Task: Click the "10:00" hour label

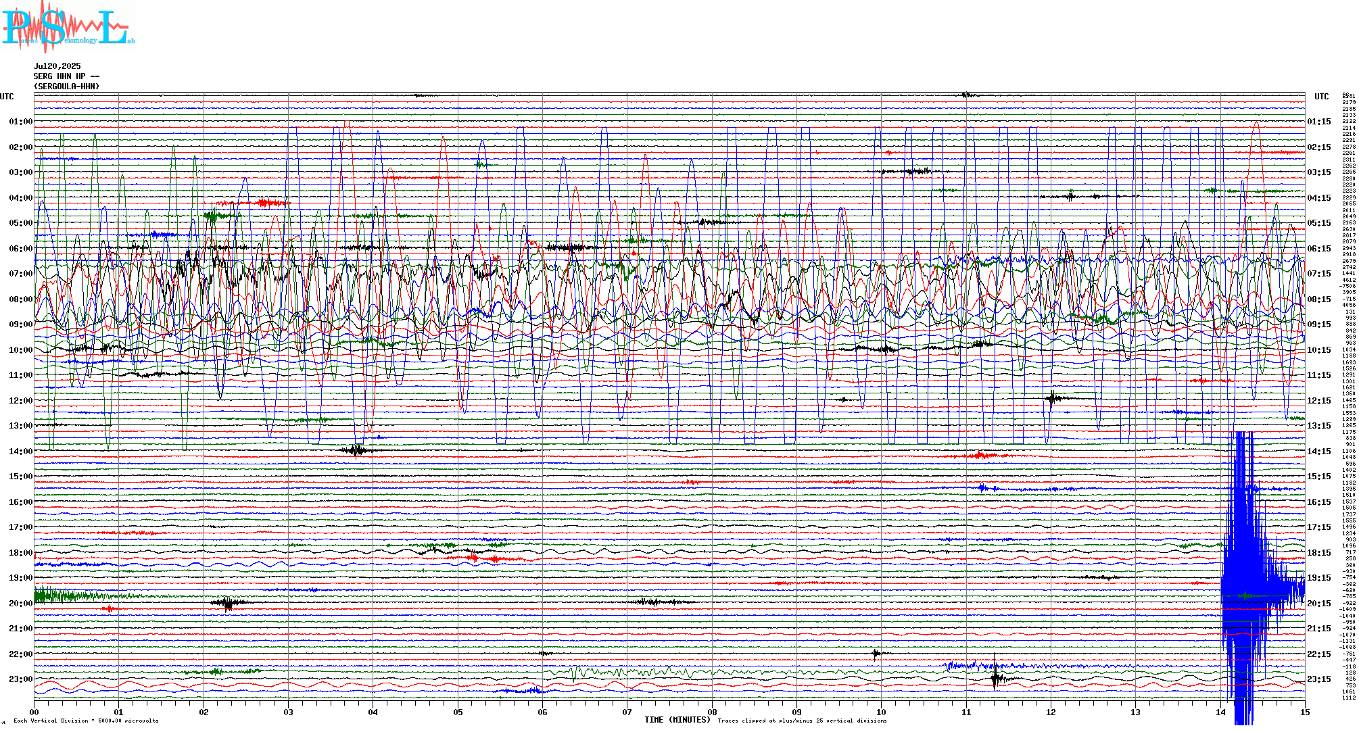Action: coord(21,350)
